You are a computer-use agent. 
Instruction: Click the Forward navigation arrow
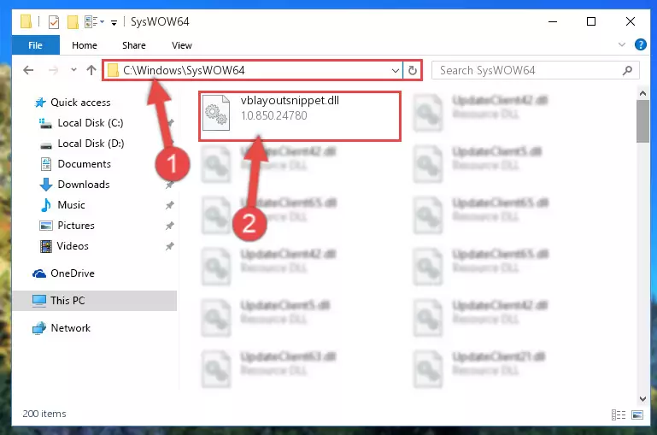[53, 70]
